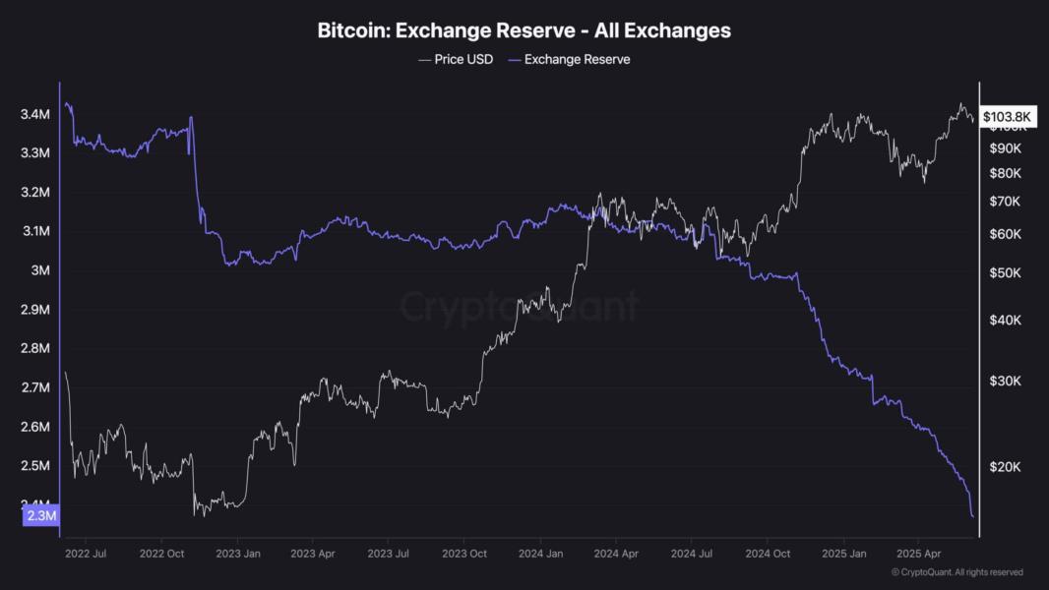Image resolution: width=1049 pixels, height=590 pixels.
Task: Click the $50K right axis label
Action: point(1004,272)
